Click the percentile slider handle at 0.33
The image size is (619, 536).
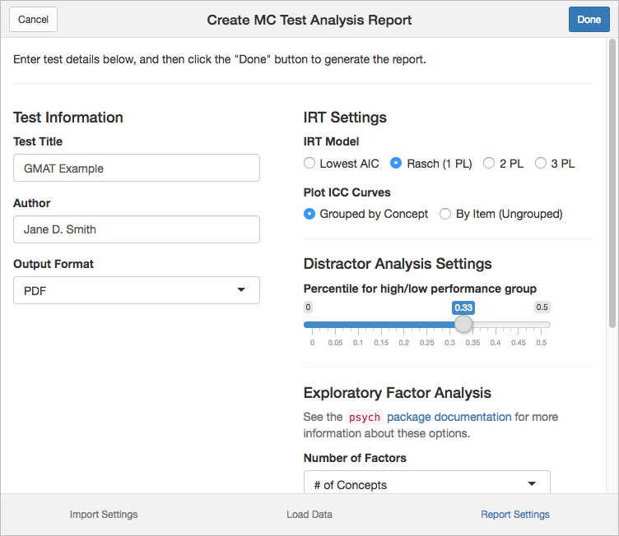(x=463, y=324)
